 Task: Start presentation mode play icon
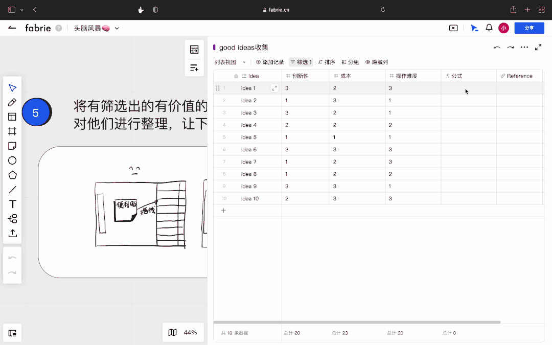point(453,28)
